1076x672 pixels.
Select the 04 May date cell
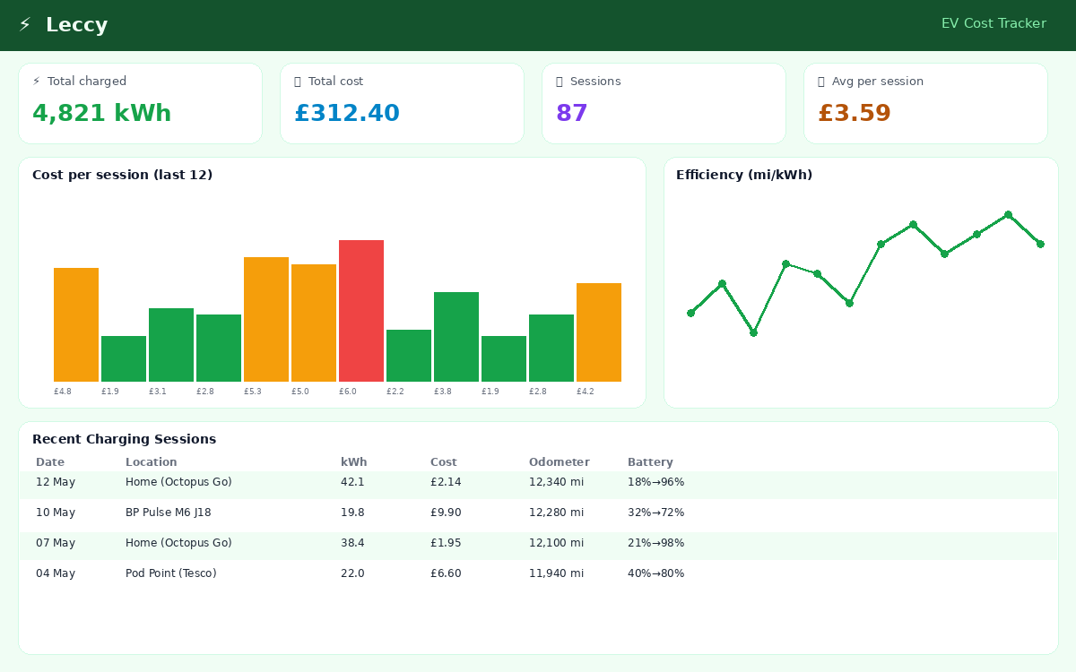click(56, 573)
